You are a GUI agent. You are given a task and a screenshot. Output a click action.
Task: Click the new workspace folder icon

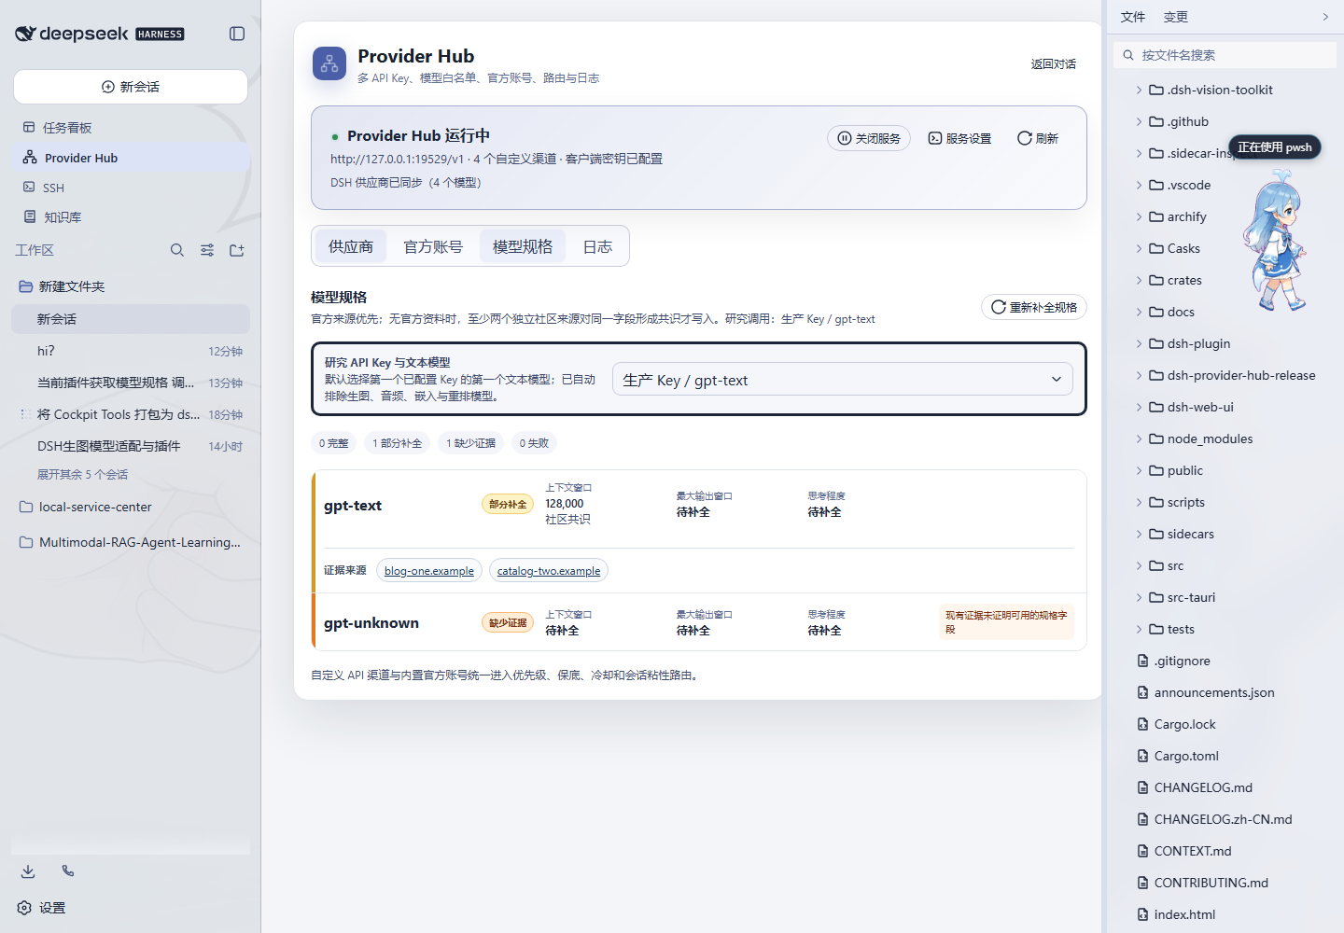(x=237, y=250)
